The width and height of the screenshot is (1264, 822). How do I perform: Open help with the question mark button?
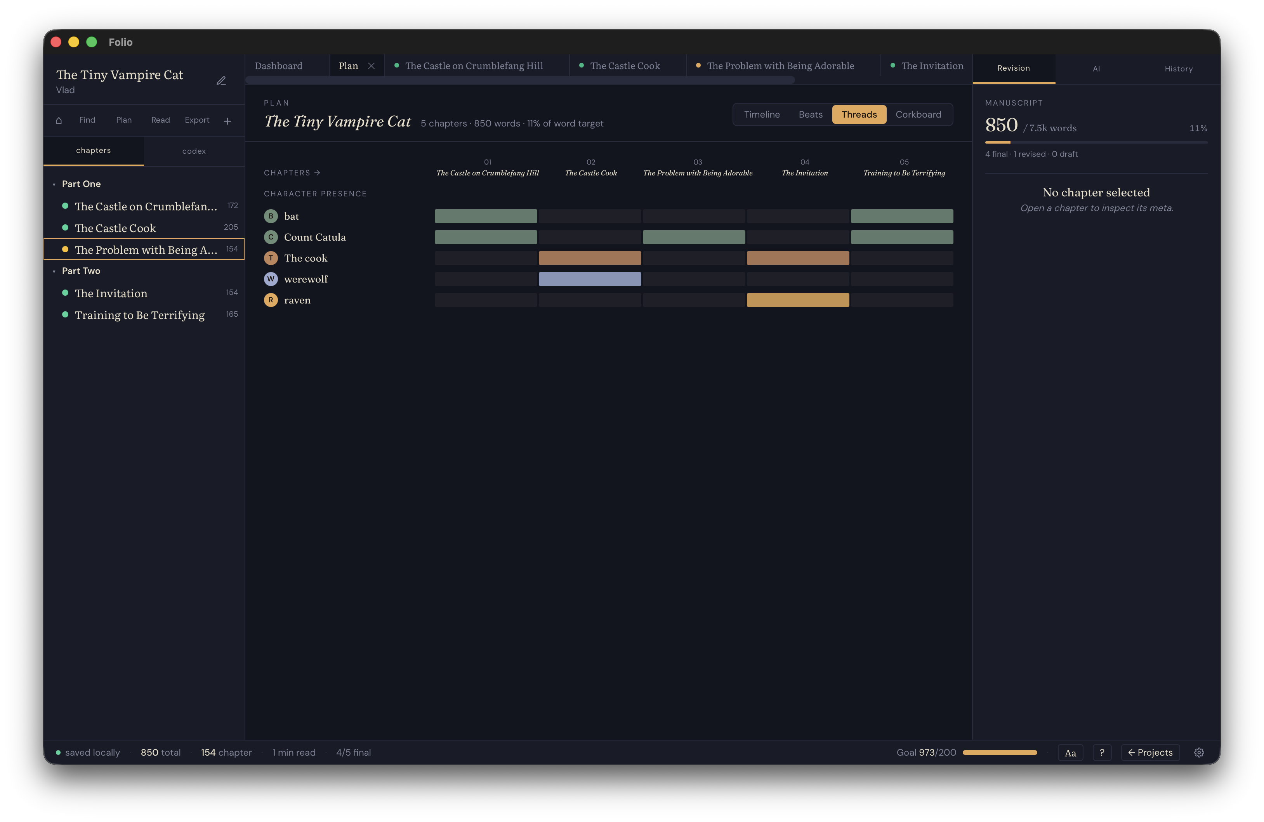pos(1102,753)
